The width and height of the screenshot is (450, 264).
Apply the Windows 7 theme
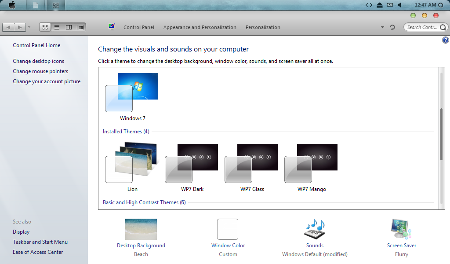click(132, 97)
